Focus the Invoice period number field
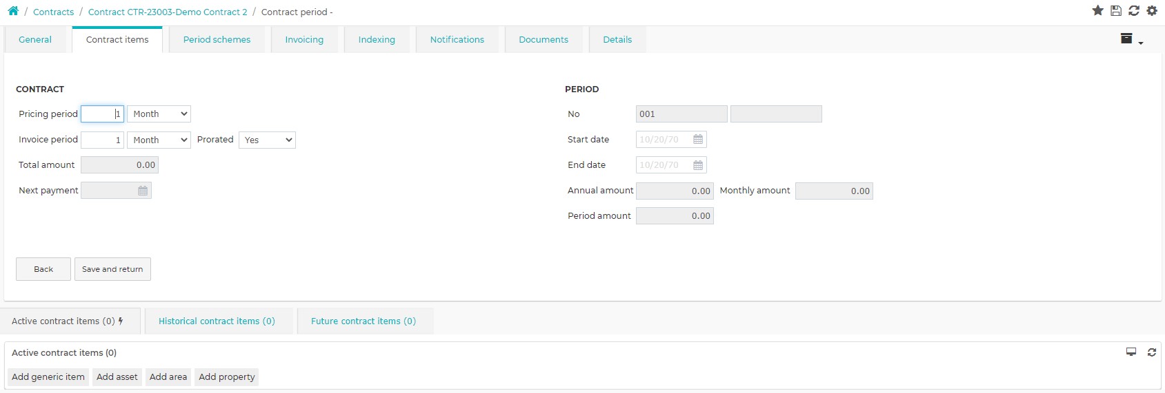Screen dimensions: 1165x393 (x=102, y=140)
